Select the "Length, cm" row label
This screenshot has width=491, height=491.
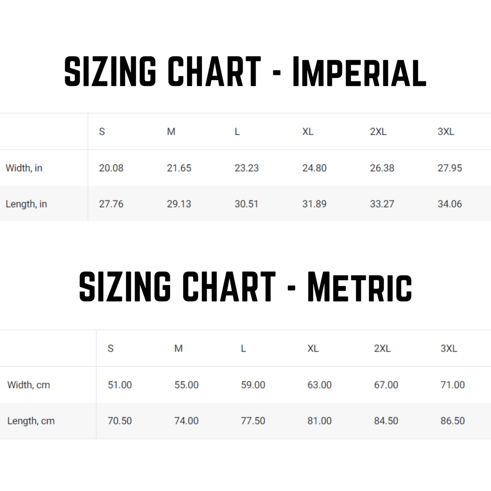tap(31, 421)
